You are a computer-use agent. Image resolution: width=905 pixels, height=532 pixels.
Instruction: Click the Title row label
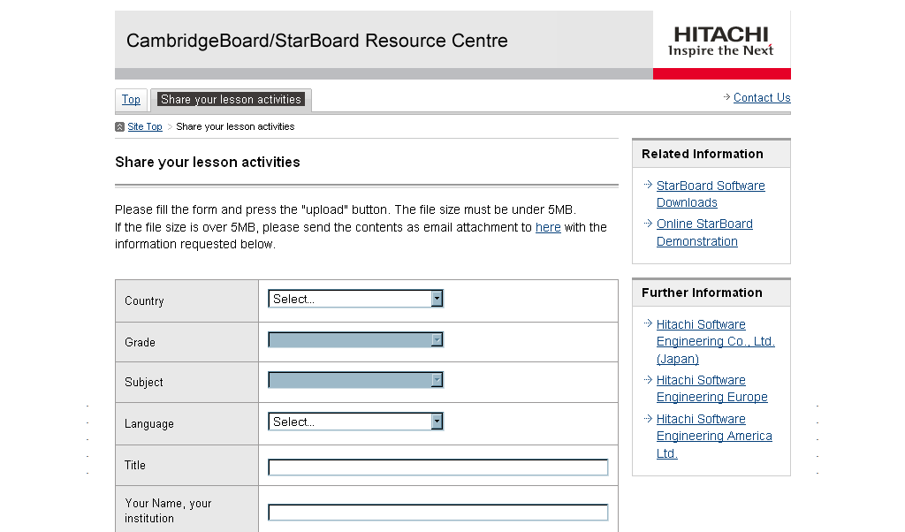[135, 465]
